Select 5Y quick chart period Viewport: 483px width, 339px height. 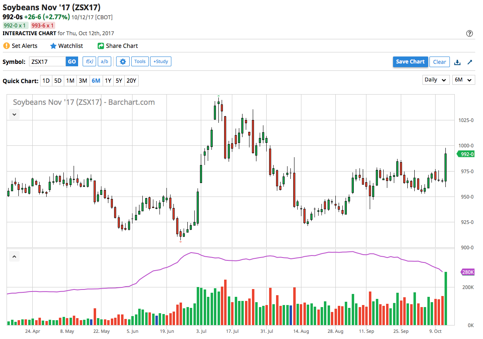tap(119, 81)
